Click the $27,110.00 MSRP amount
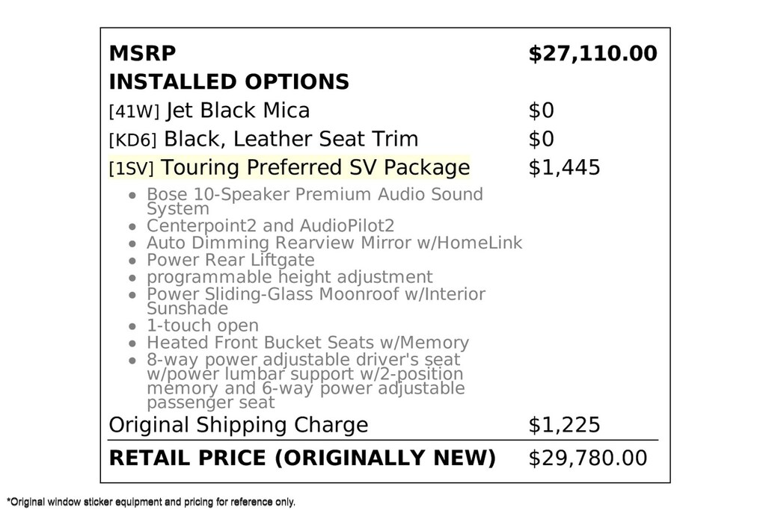Screen dimensions: 766x510 pyautogui.click(x=592, y=54)
